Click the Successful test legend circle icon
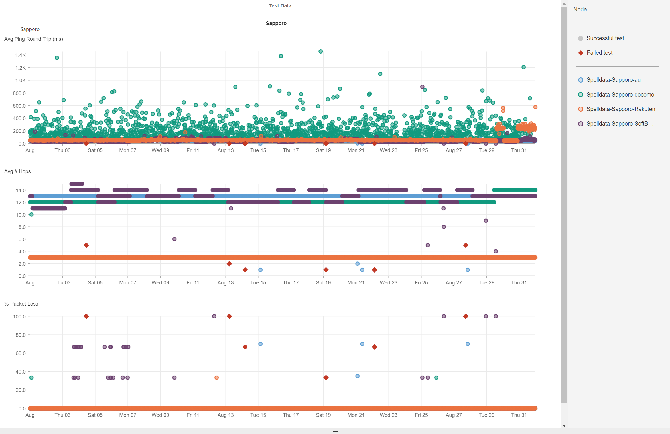 pos(580,38)
